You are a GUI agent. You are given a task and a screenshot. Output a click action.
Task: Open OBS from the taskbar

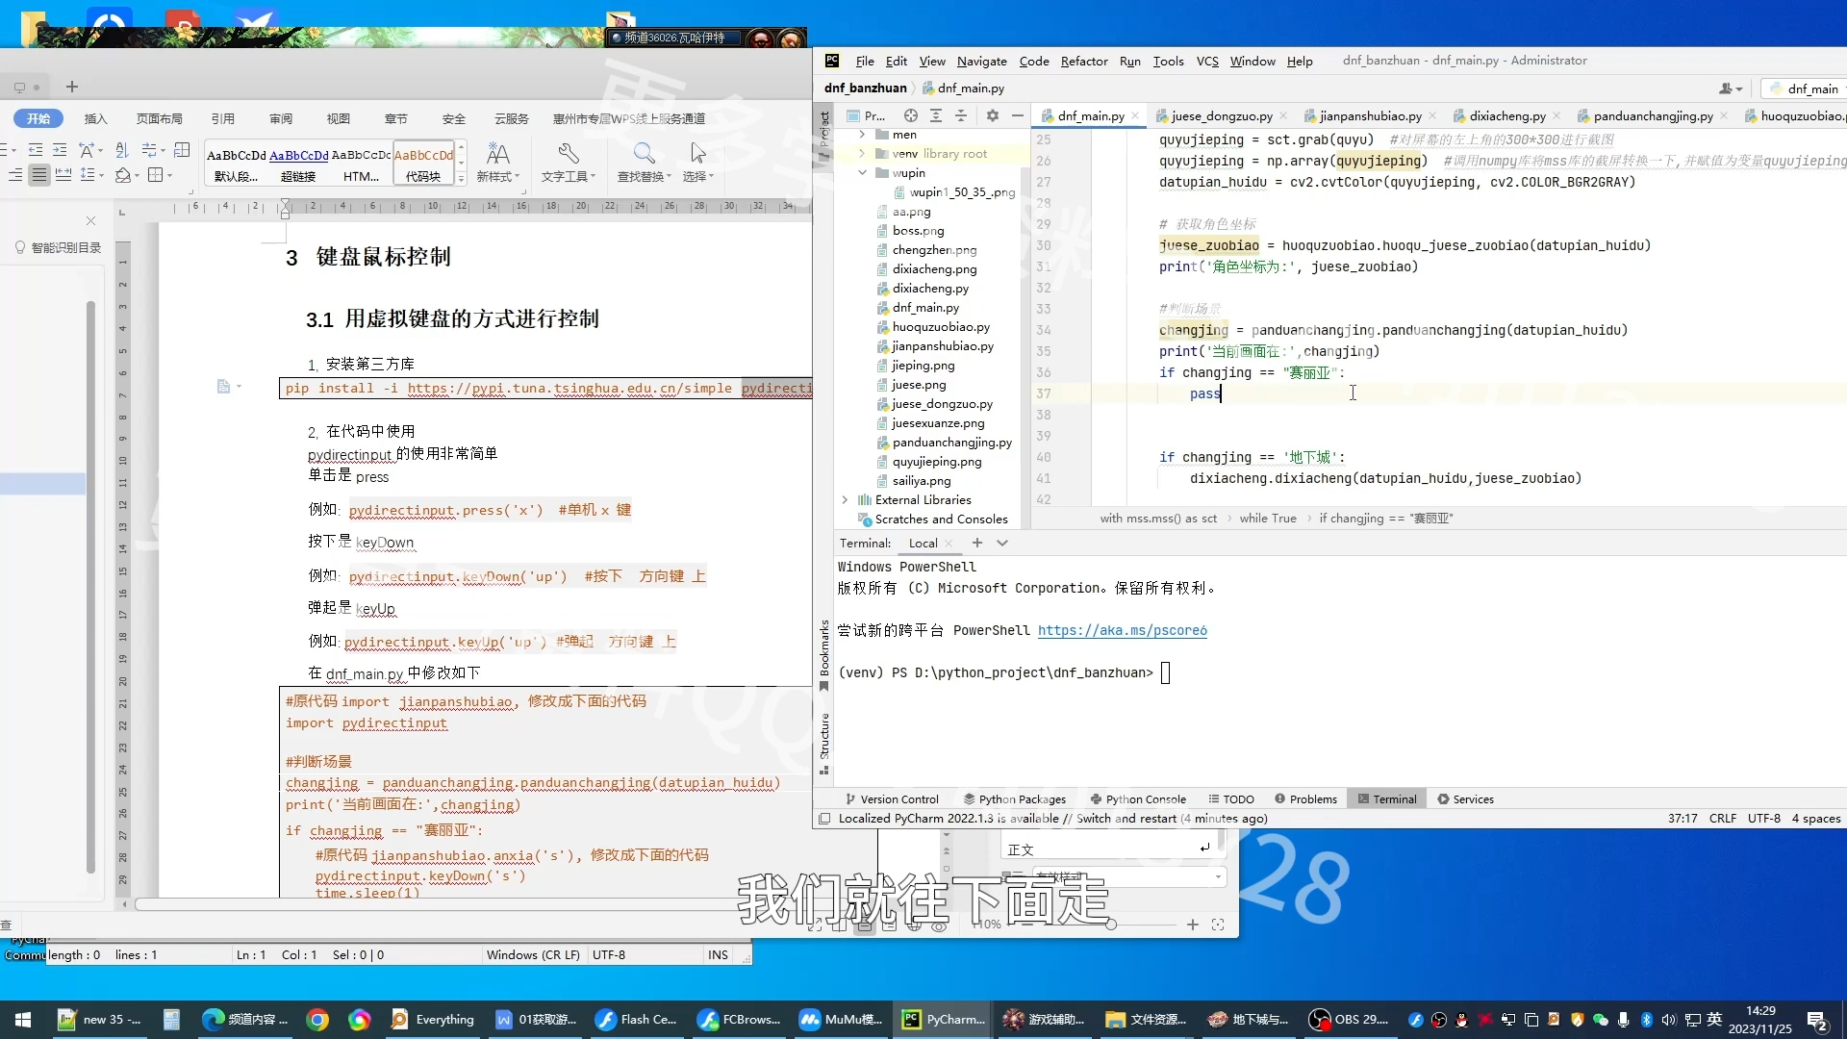tap(1349, 1020)
